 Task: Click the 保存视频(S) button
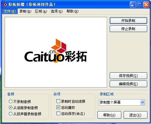click(128, 76)
